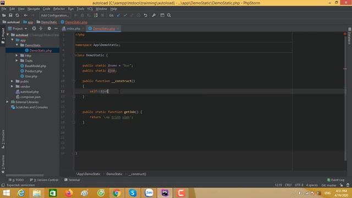Viewport: 352px width, 198px height.
Task: Select User.php in the project tree
Action: [31, 76]
